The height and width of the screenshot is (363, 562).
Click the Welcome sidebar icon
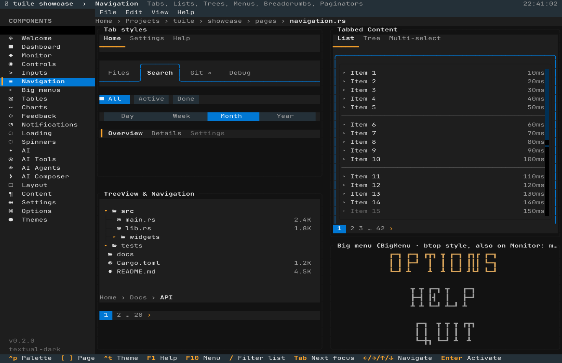(11, 38)
